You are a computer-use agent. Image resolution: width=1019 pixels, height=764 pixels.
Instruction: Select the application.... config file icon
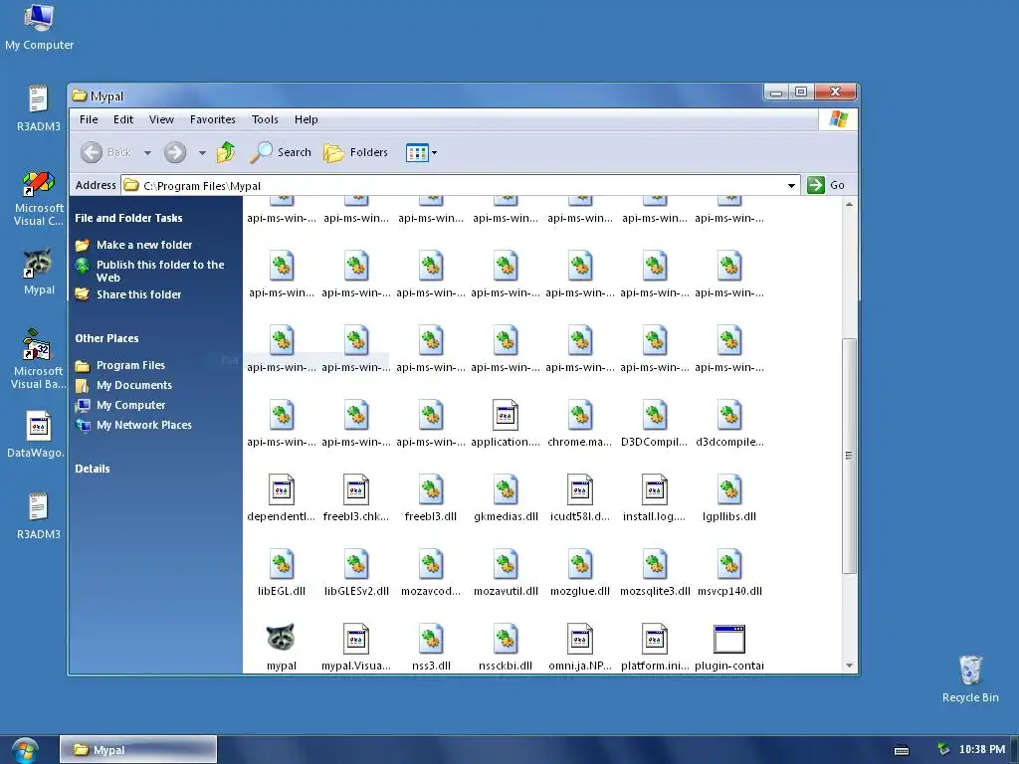coord(505,415)
